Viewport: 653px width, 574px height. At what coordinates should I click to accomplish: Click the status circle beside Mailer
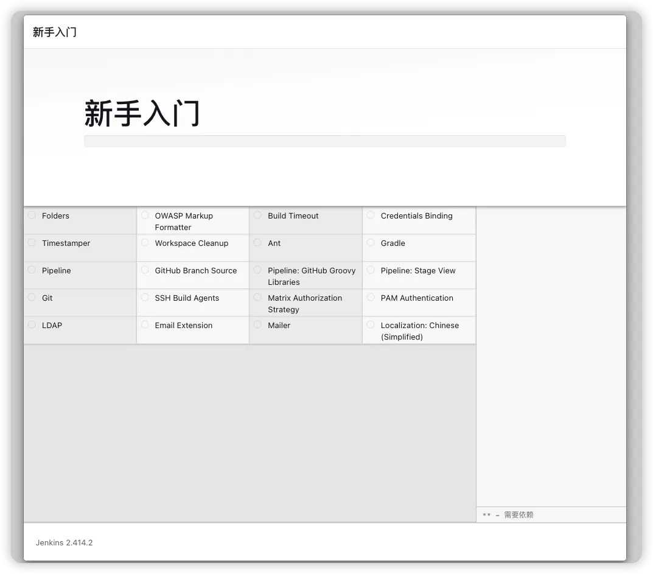258,325
